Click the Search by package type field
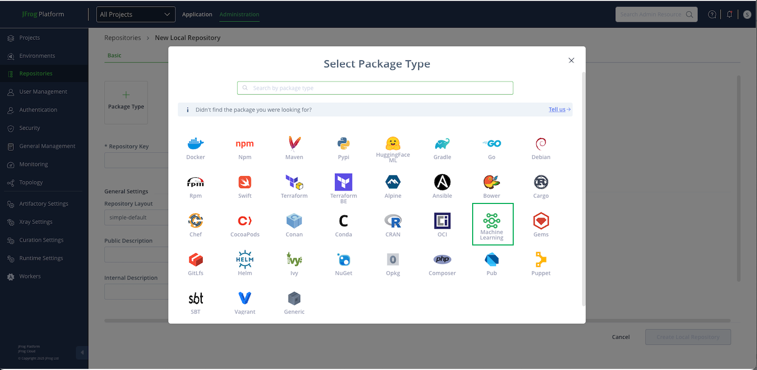This screenshot has width=757, height=370. pyautogui.click(x=375, y=88)
